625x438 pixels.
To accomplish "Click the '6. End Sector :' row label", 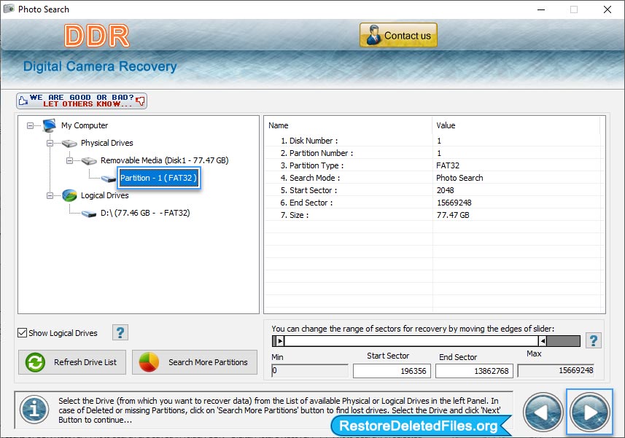I will coord(306,203).
